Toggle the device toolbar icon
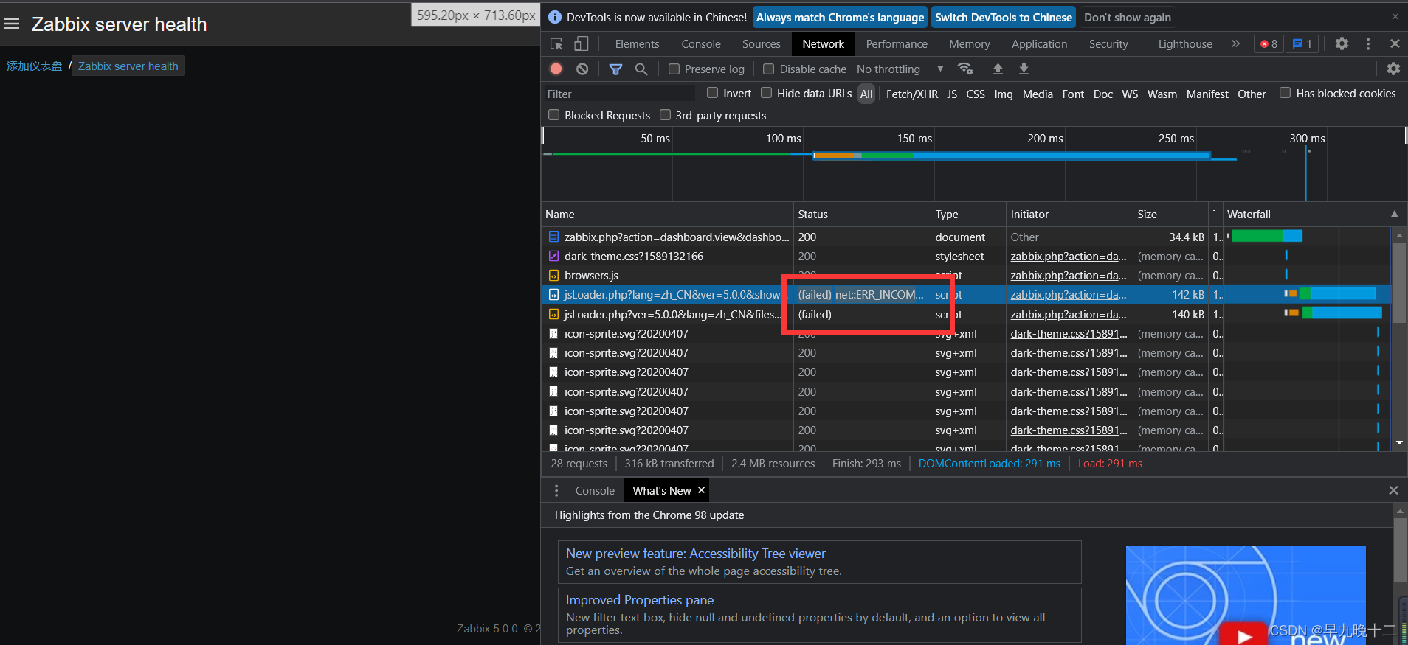 pyautogui.click(x=582, y=44)
